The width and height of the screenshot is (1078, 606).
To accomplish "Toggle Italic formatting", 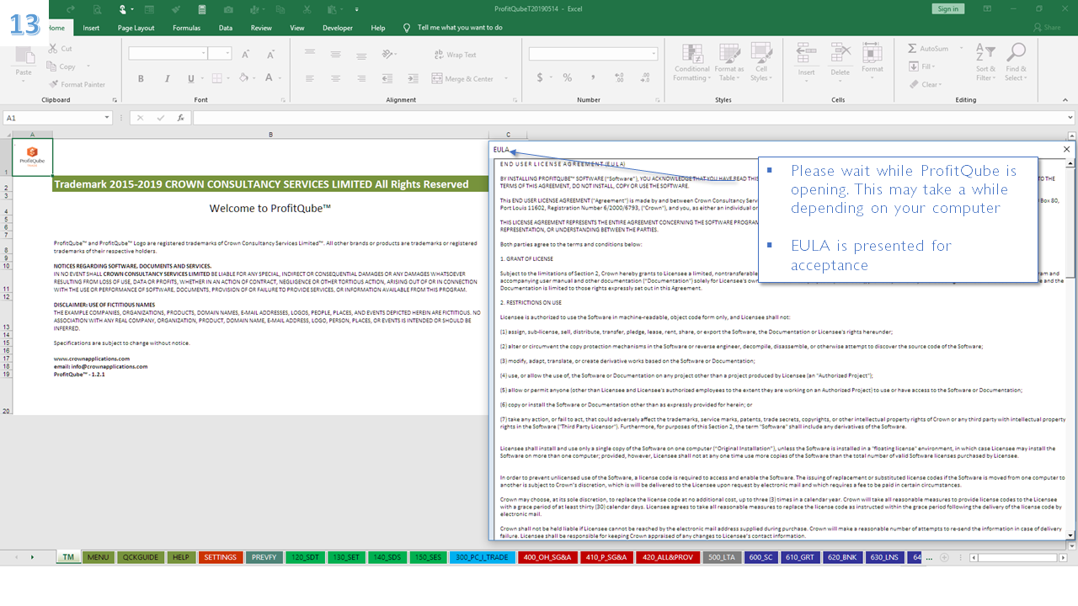I will 166,78.
